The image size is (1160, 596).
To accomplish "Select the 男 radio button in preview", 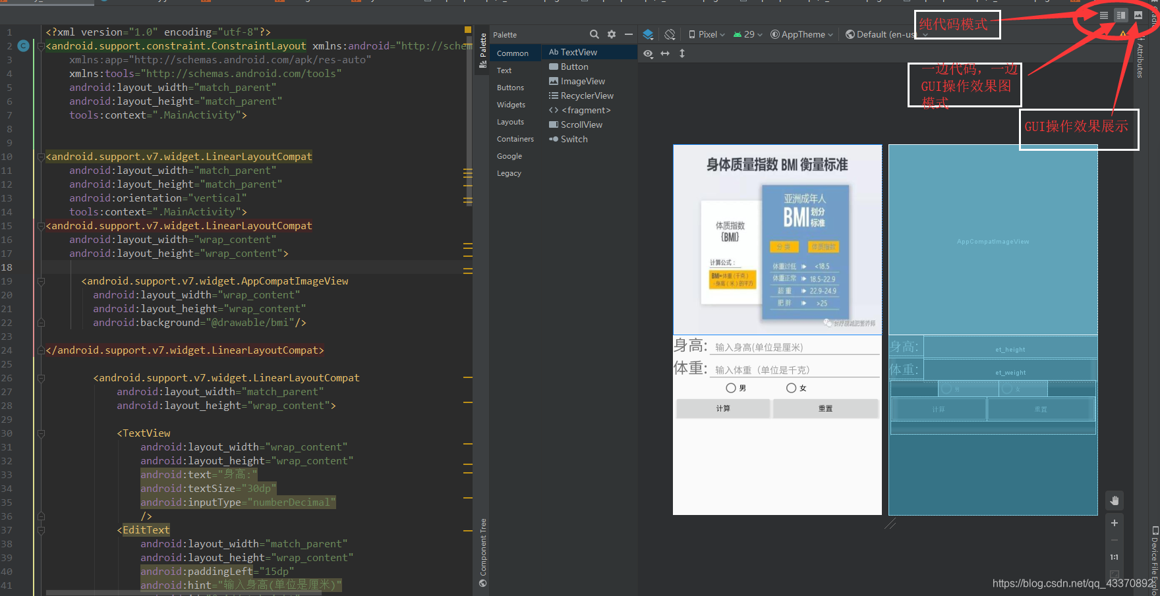I will pyautogui.click(x=736, y=388).
